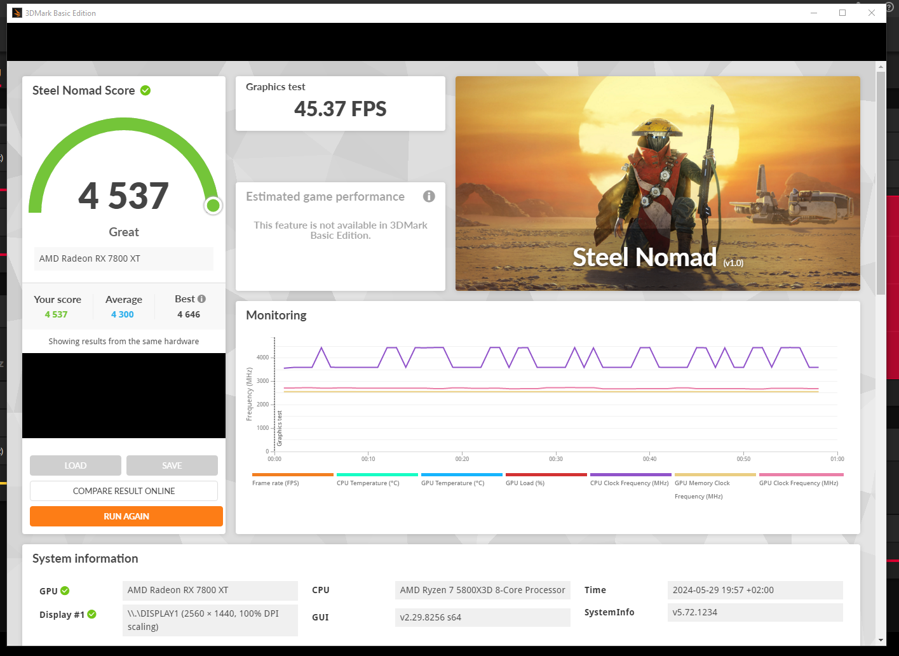Click the LOAD button
899x656 pixels.
point(75,465)
